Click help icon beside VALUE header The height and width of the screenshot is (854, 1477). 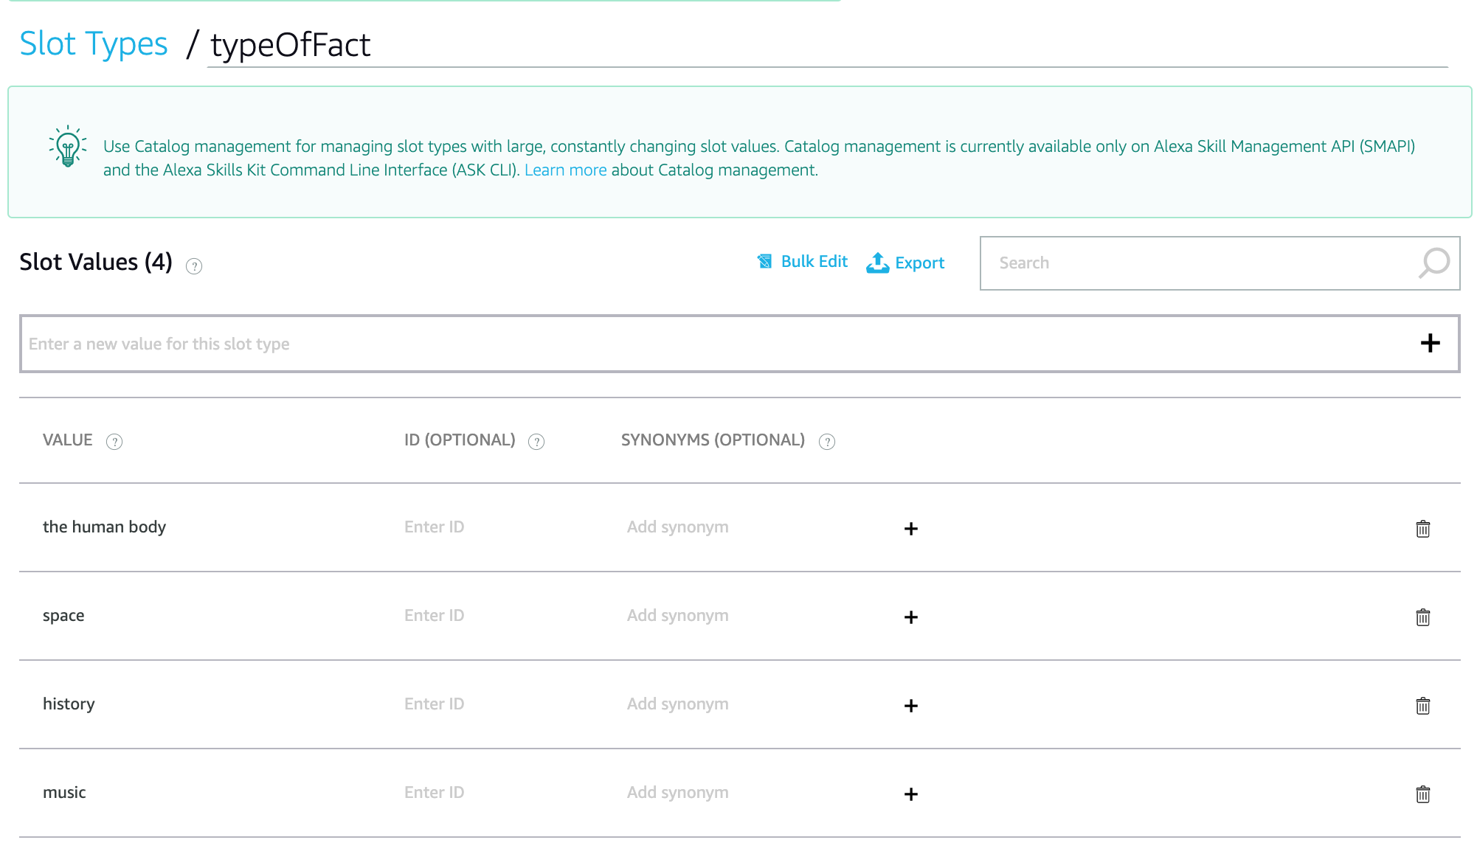114,442
